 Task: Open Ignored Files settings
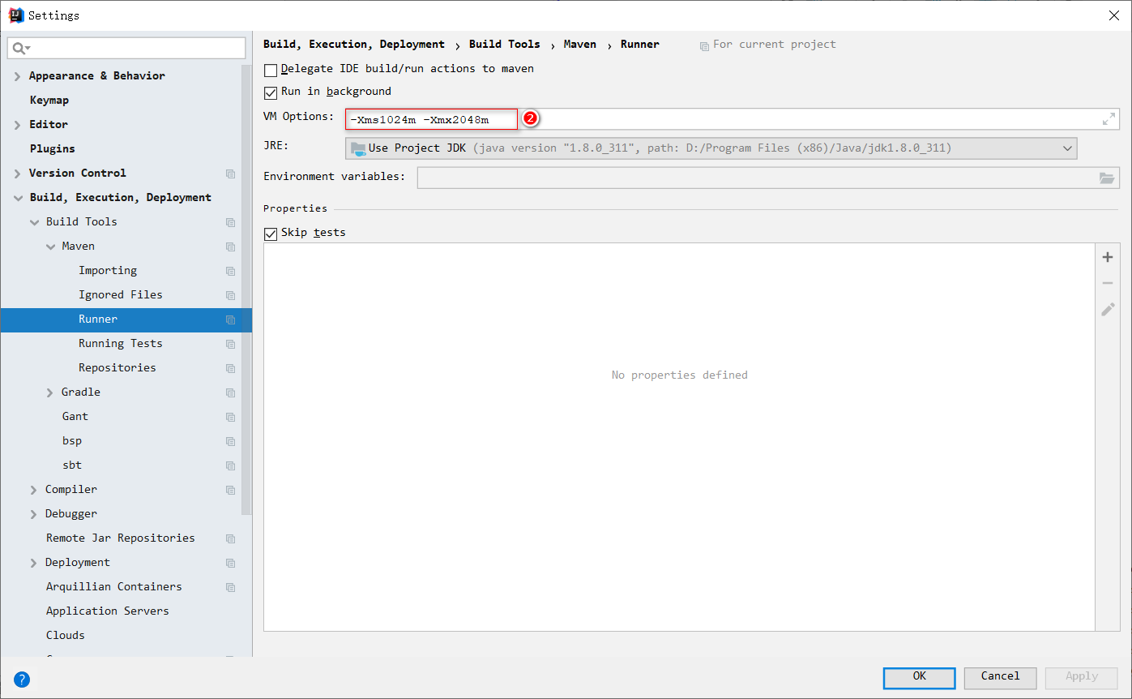click(122, 295)
